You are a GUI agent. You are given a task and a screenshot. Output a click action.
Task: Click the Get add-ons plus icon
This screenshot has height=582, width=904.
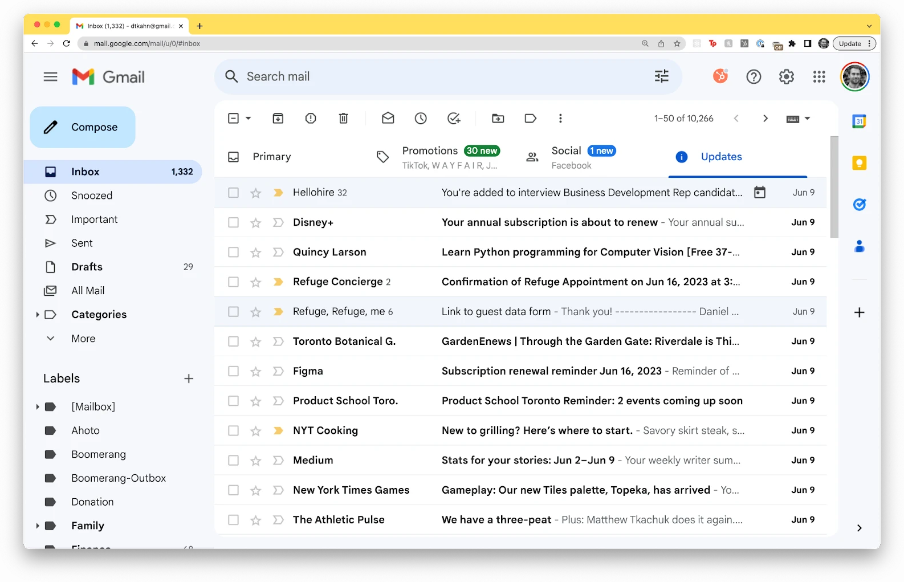tap(860, 312)
